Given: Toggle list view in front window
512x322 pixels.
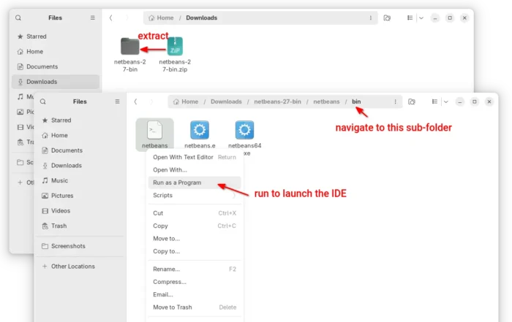Looking at the screenshot, I should 434,101.
